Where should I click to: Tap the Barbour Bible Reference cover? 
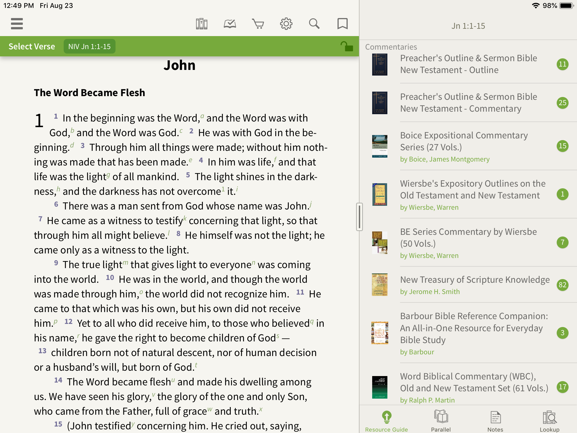[380, 333]
